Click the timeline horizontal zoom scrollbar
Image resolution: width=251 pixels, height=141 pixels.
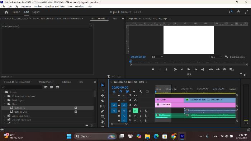119,124
